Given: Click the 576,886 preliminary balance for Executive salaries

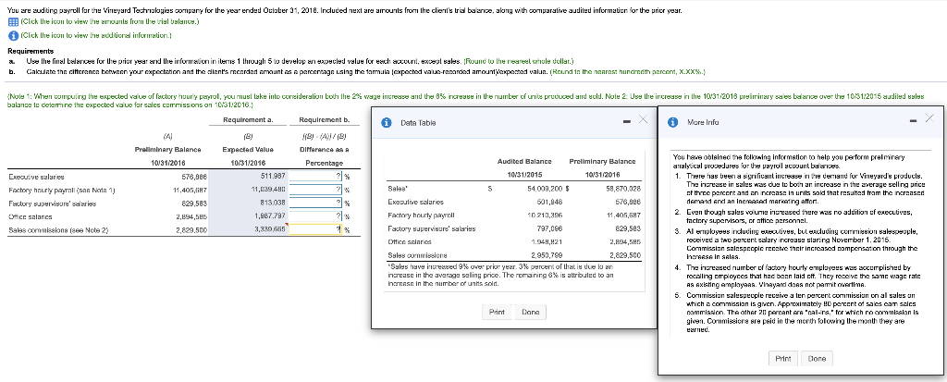Looking at the screenshot, I should 196,177.
